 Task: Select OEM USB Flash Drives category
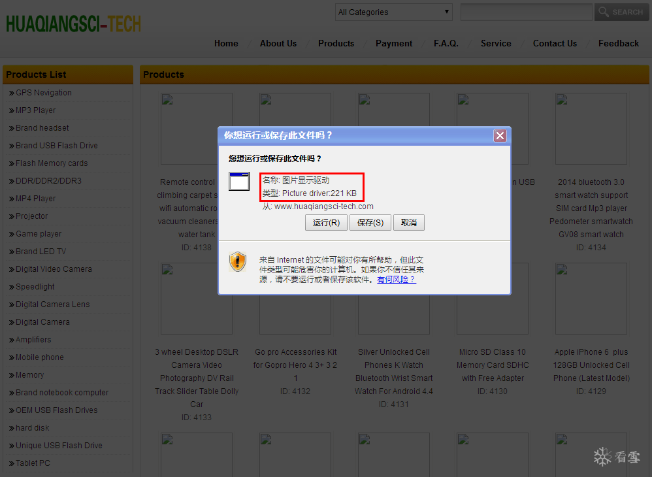(57, 410)
